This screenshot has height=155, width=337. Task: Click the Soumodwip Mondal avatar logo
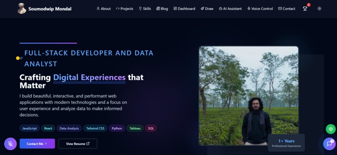pyautogui.click(x=22, y=9)
